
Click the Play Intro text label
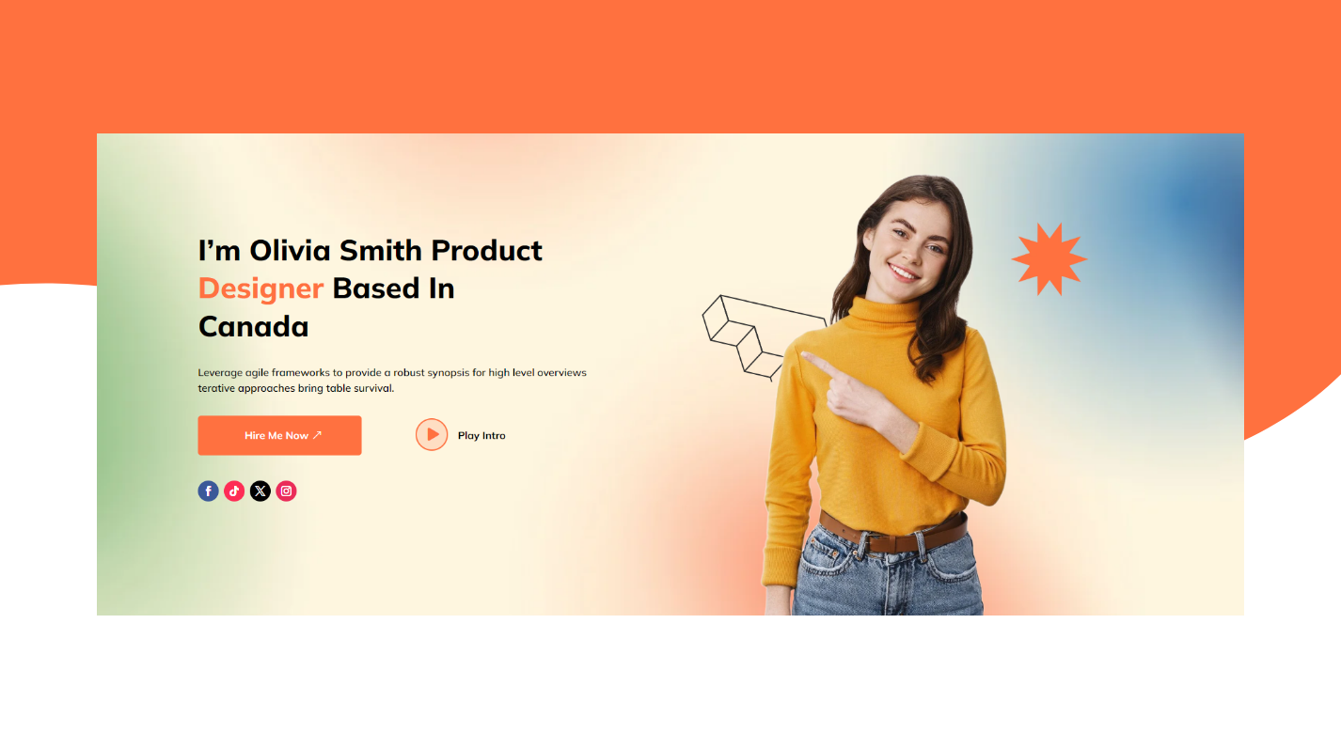coord(481,436)
